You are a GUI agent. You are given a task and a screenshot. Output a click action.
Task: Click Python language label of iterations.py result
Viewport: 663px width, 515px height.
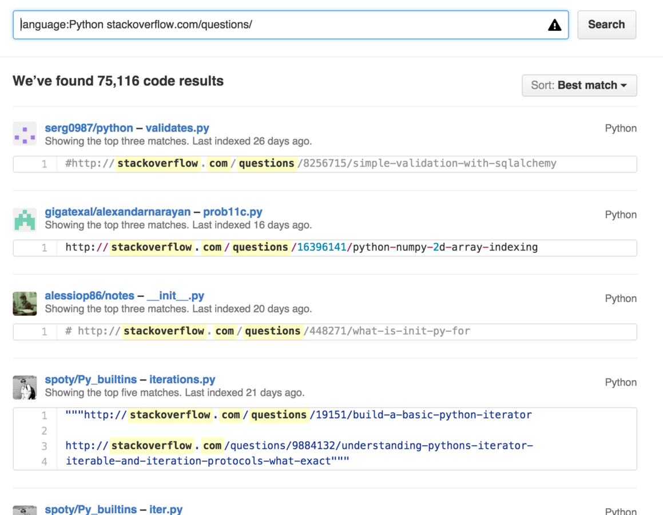pyautogui.click(x=620, y=382)
